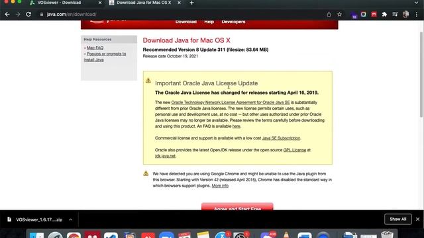Close the VOSviewer - Download tab
This screenshot has width=424, height=238.
click(100, 3)
